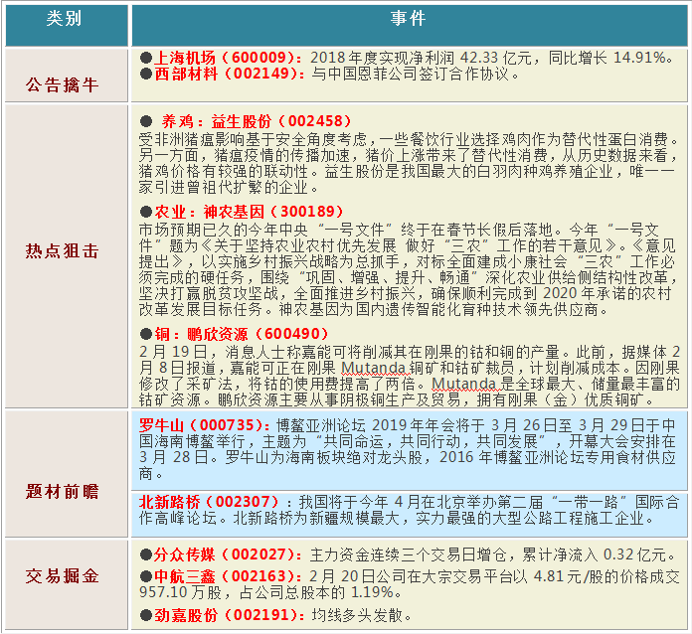Image resolution: width=692 pixels, height=634 pixels.
Task: Click text 罗牛山为海南板块绝对龙头股
Action: [323, 457]
